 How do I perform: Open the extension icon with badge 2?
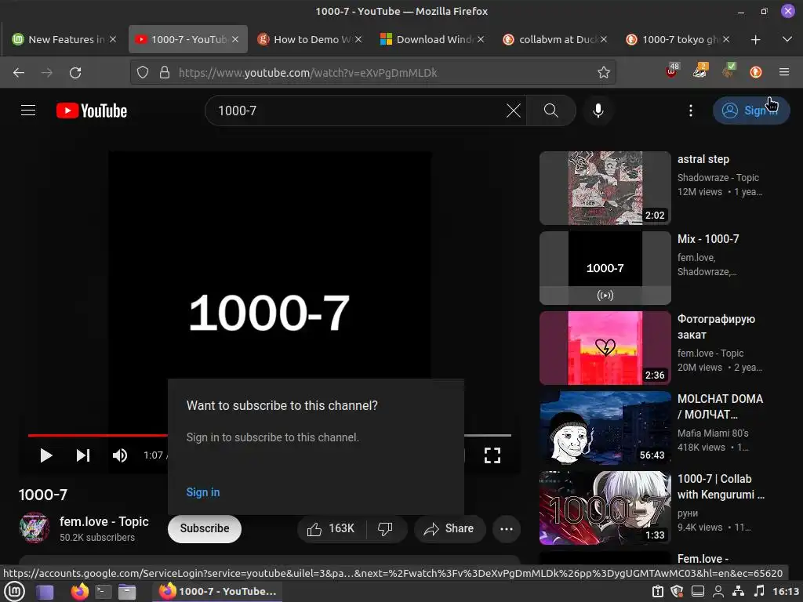[x=700, y=71]
